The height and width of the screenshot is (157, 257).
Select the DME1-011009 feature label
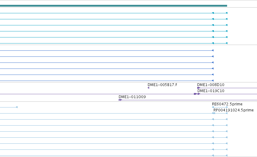click(132, 97)
